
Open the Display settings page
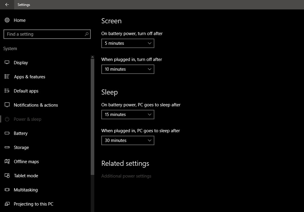click(x=21, y=63)
